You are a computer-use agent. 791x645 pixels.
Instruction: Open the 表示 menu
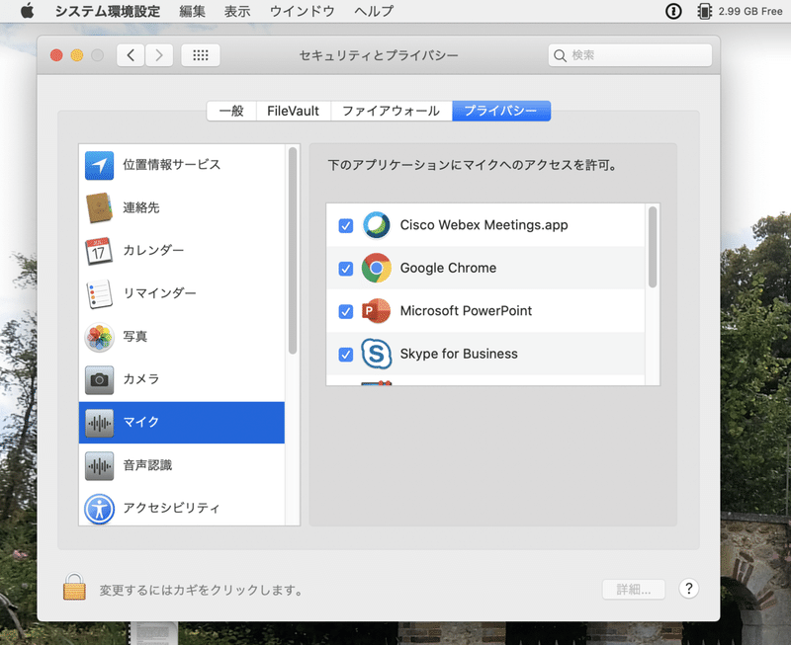[x=237, y=11]
